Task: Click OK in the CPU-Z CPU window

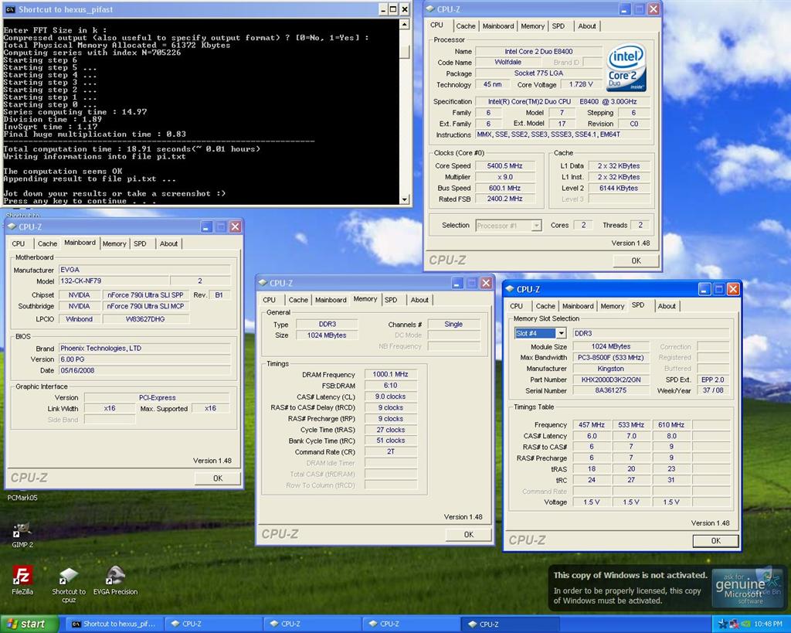Action: coord(637,260)
